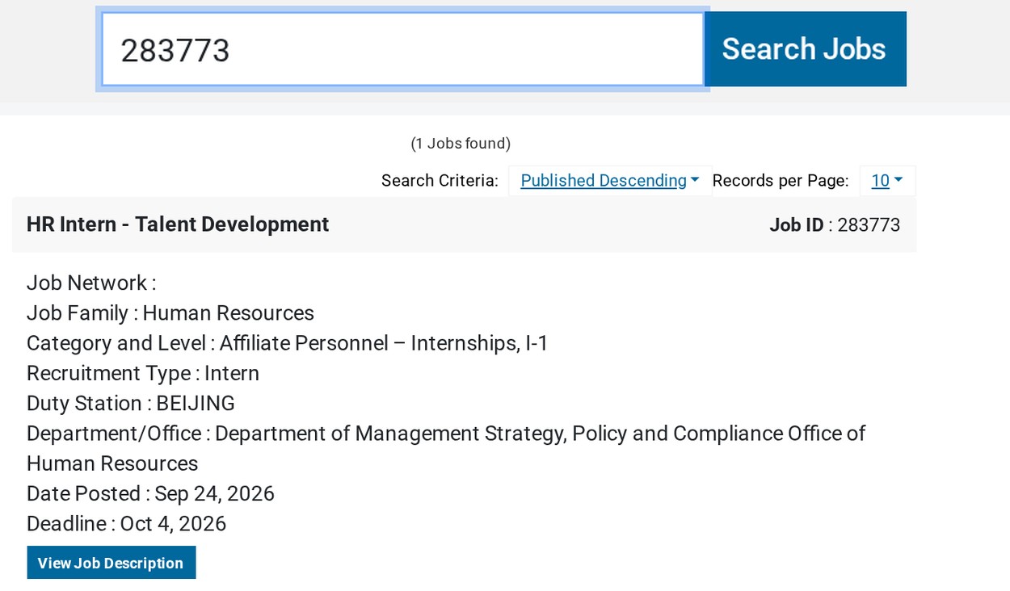Click the Recruitment Type Intern line
This screenshot has width=1010, height=591.
[143, 373]
